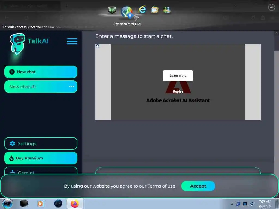
Task: Click the page scrollbar up arrow
Action: coord(277,33)
